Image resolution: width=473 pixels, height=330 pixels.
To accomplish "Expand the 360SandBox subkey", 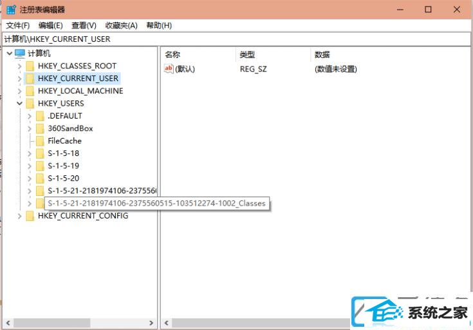I will (x=29, y=128).
